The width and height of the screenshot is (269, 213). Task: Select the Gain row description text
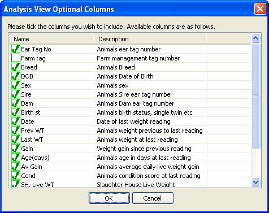pos(144,149)
